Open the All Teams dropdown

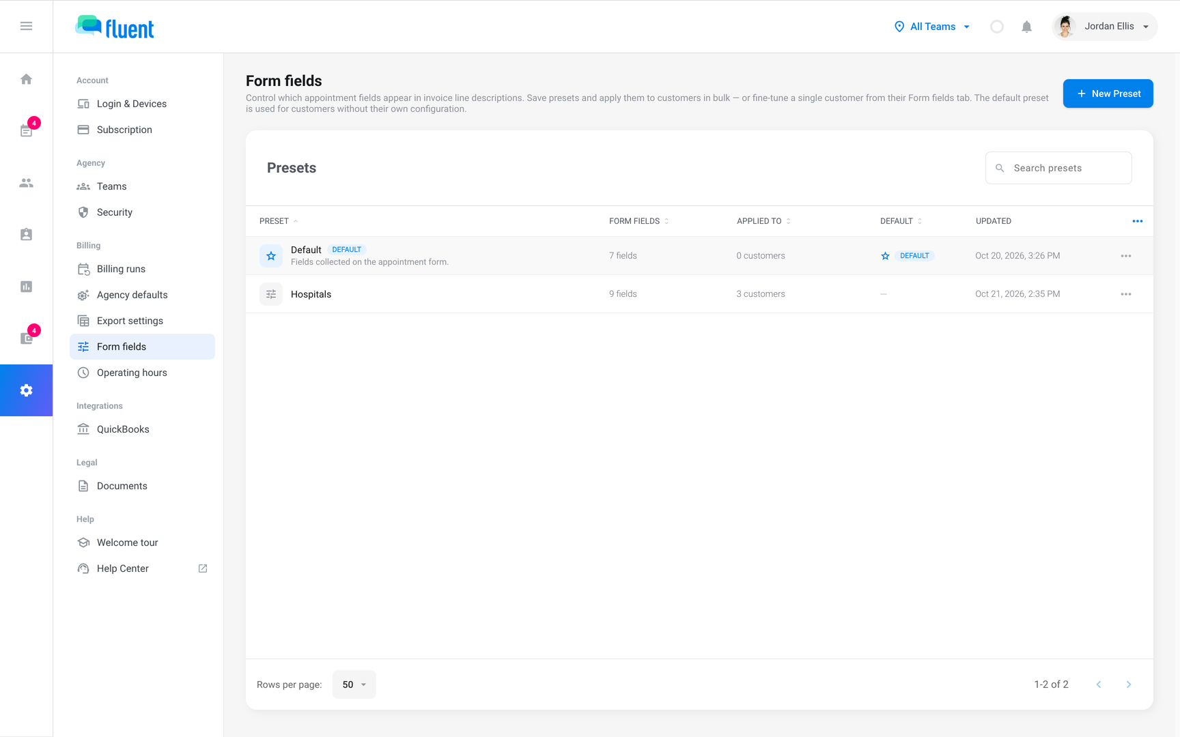(932, 27)
